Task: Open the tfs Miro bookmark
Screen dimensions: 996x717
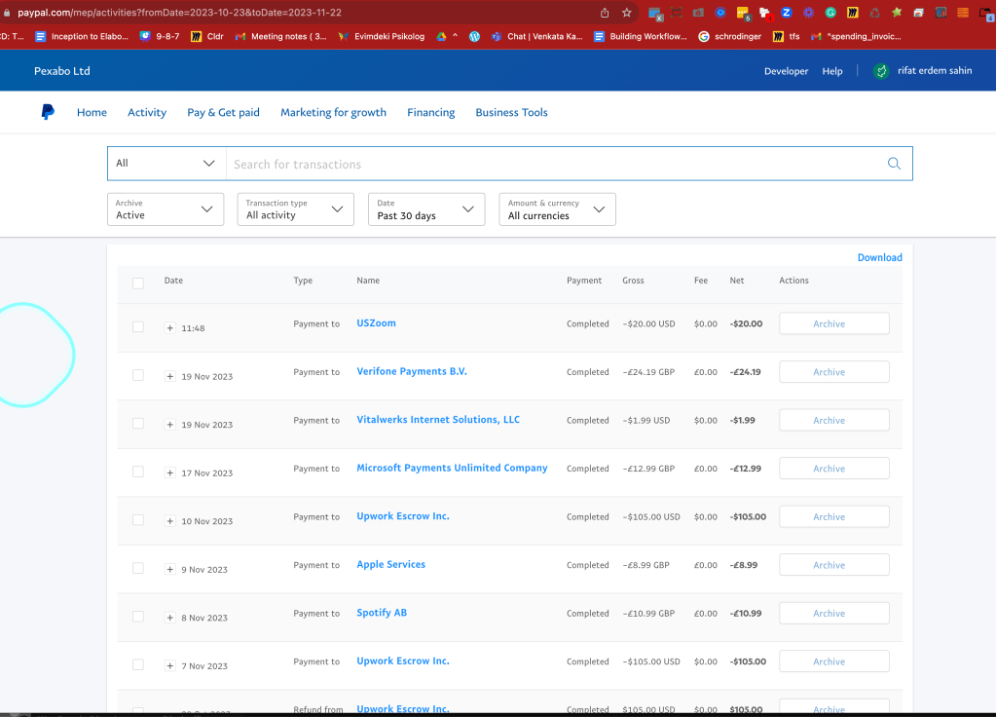Action: 786,37
